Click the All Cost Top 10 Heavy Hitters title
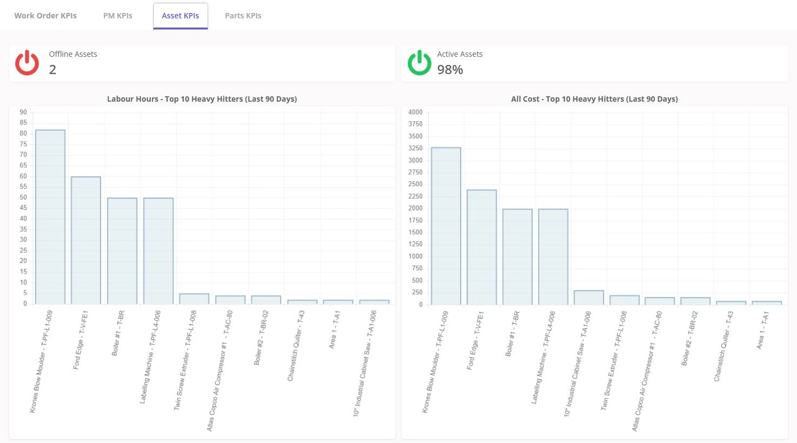Screen dimensions: 797x443 point(594,99)
